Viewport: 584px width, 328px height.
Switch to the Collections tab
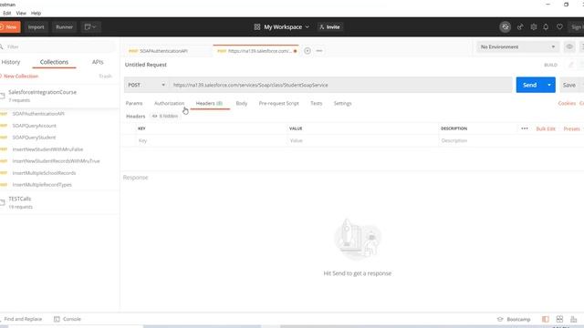54,62
